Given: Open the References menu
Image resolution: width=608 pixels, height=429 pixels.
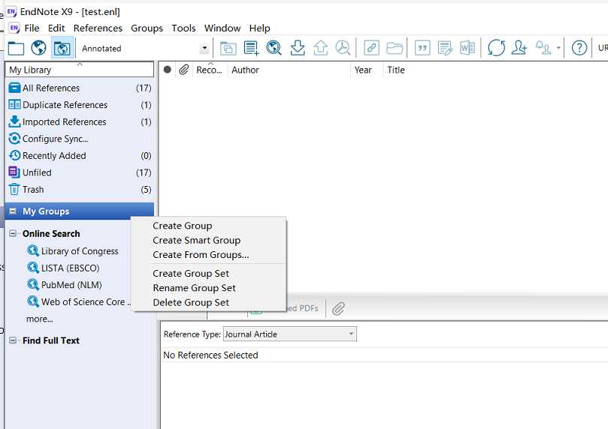Looking at the screenshot, I should click(x=98, y=28).
